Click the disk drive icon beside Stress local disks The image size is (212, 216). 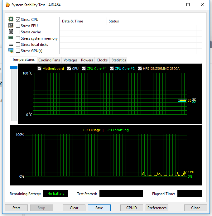(11, 45)
